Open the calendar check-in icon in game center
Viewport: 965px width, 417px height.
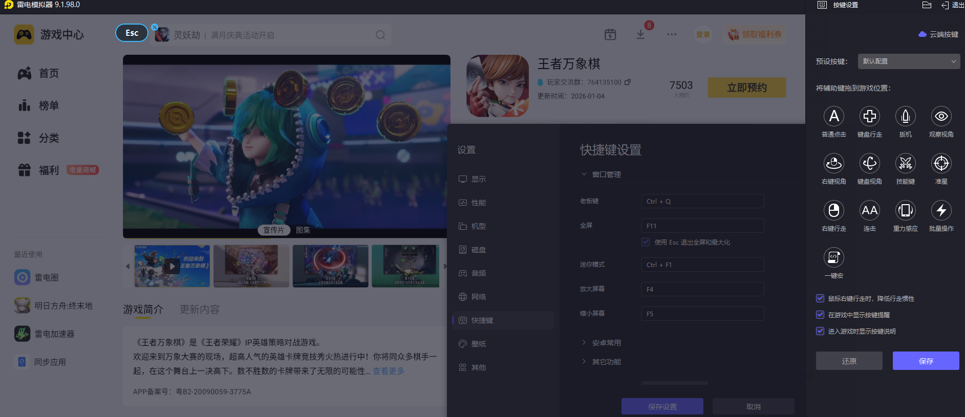click(x=610, y=34)
